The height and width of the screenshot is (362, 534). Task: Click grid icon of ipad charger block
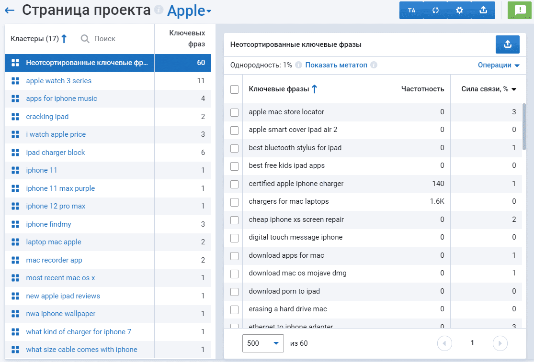coord(15,152)
